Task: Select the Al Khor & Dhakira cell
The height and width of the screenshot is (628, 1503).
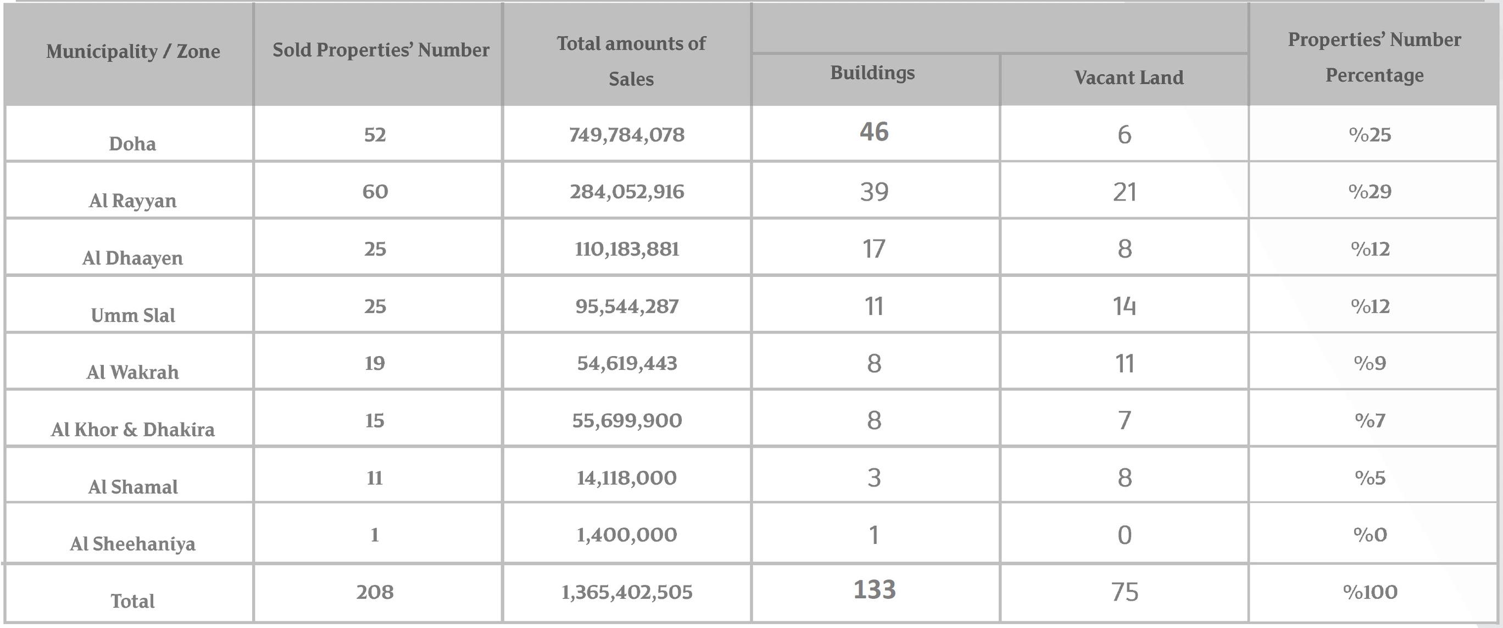Action: (x=132, y=430)
